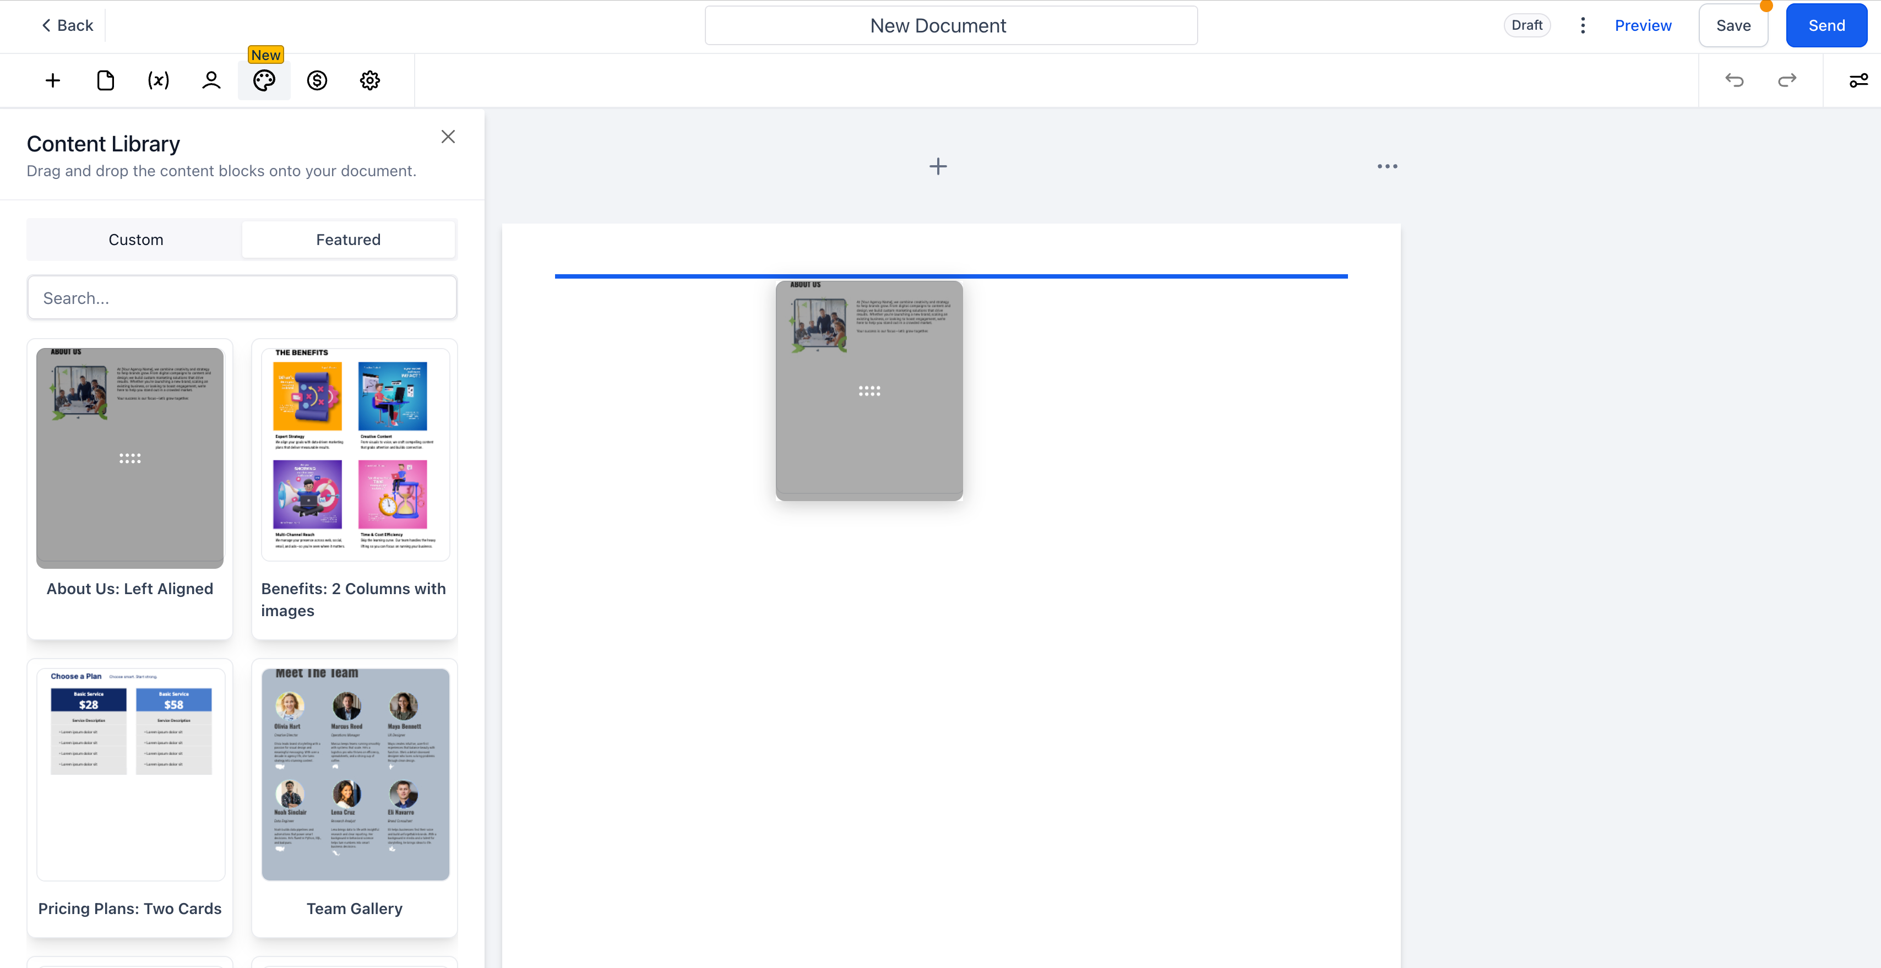Click the Save button with notification dot
The height and width of the screenshot is (968, 1881).
coord(1733,25)
